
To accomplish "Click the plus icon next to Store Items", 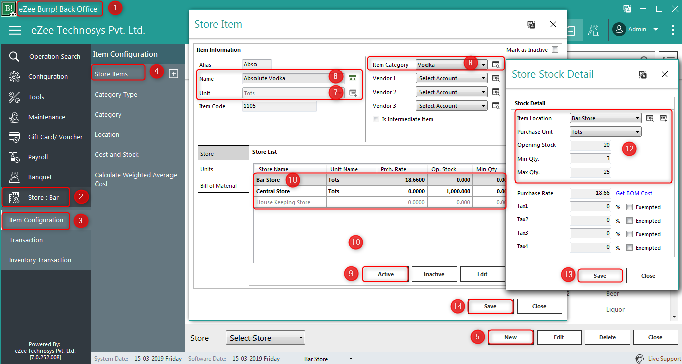I will (174, 74).
